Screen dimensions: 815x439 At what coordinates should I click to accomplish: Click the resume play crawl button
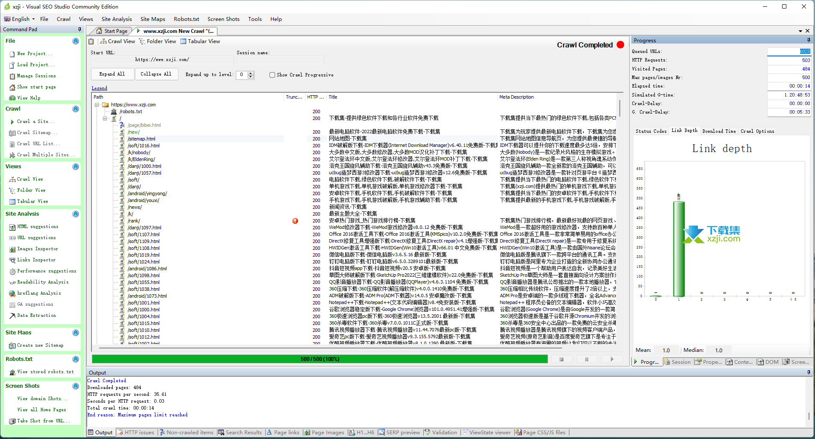[x=612, y=359]
